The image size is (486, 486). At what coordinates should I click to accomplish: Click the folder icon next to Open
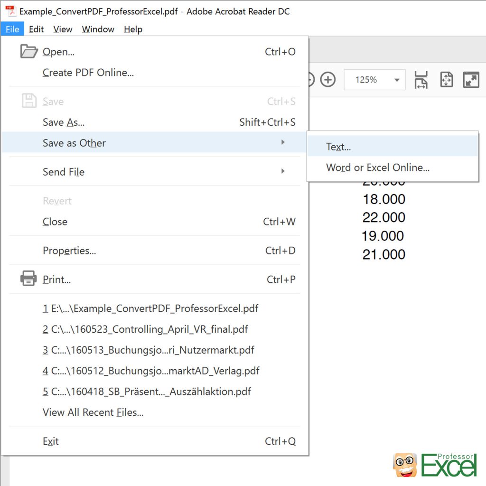[28, 51]
